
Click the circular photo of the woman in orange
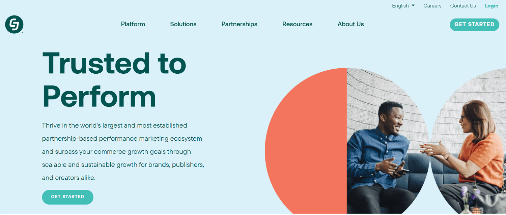472,141
